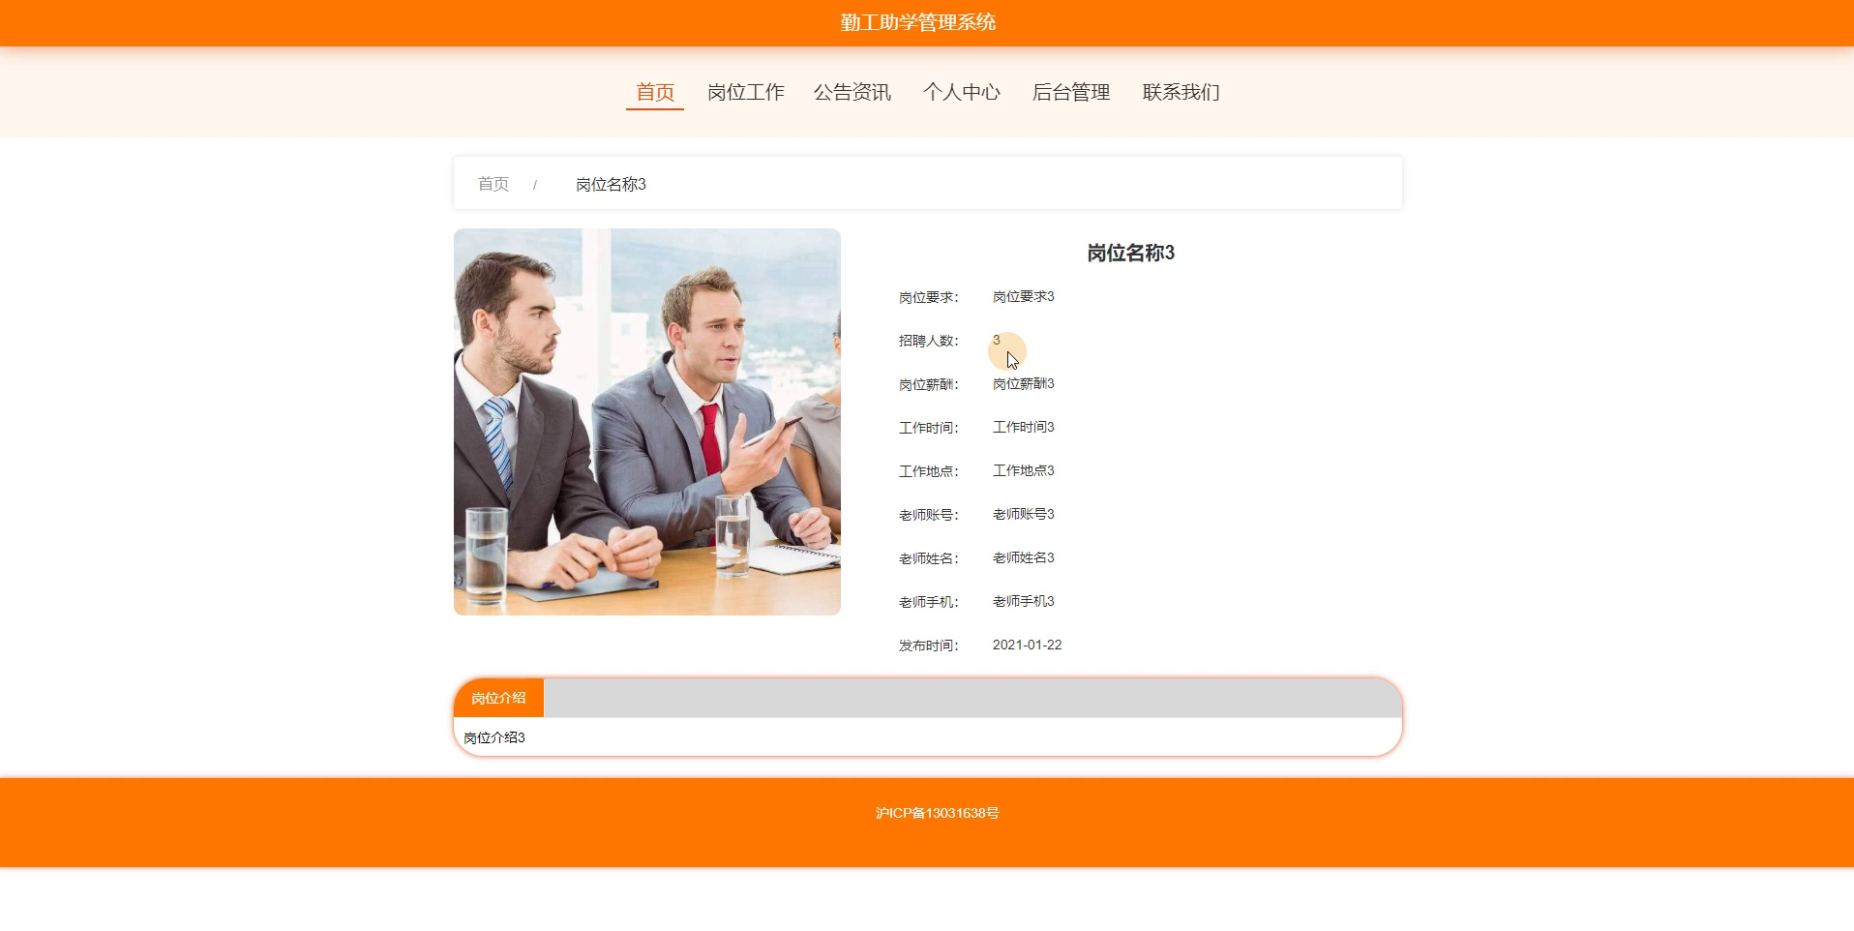The width and height of the screenshot is (1854, 931).
Task: Click the 首页 breadcrumb link
Action: click(493, 184)
